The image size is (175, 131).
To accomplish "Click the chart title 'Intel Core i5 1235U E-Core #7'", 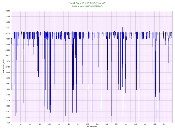I will point(87,3).
